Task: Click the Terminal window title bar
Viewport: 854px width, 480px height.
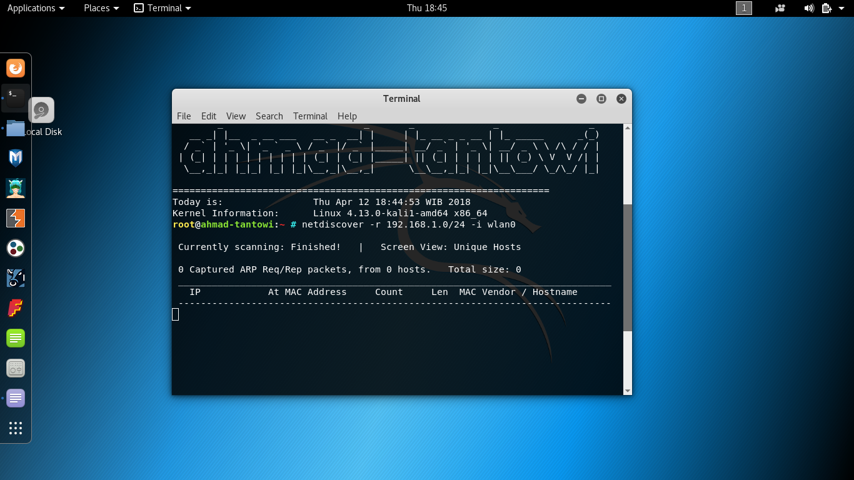Action: [401, 99]
